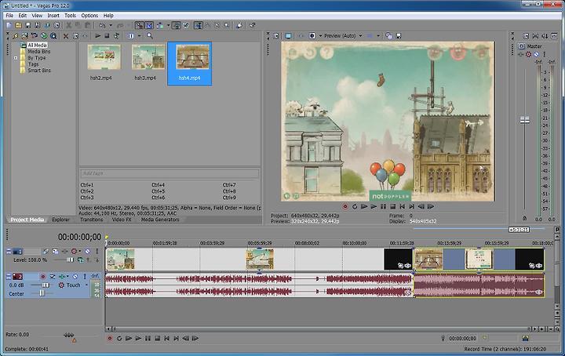Switch to the Media Generators tab
565x356 pixels.
[159, 220]
